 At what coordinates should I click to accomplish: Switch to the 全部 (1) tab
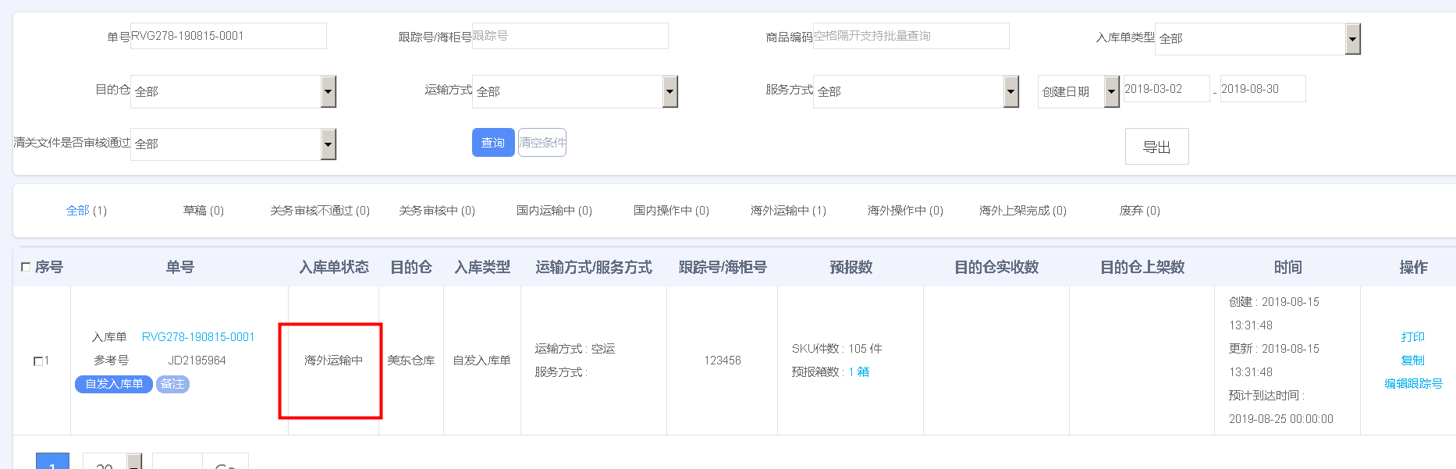[87, 211]
